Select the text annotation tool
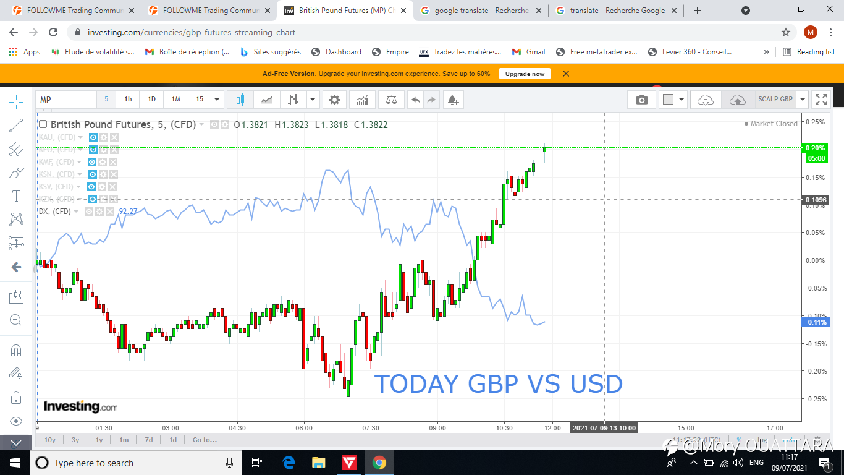 [x=16, y=197]
